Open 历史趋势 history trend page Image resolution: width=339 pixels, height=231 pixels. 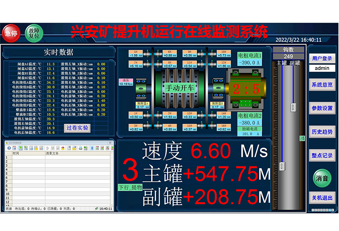click(x=322, y=132)
